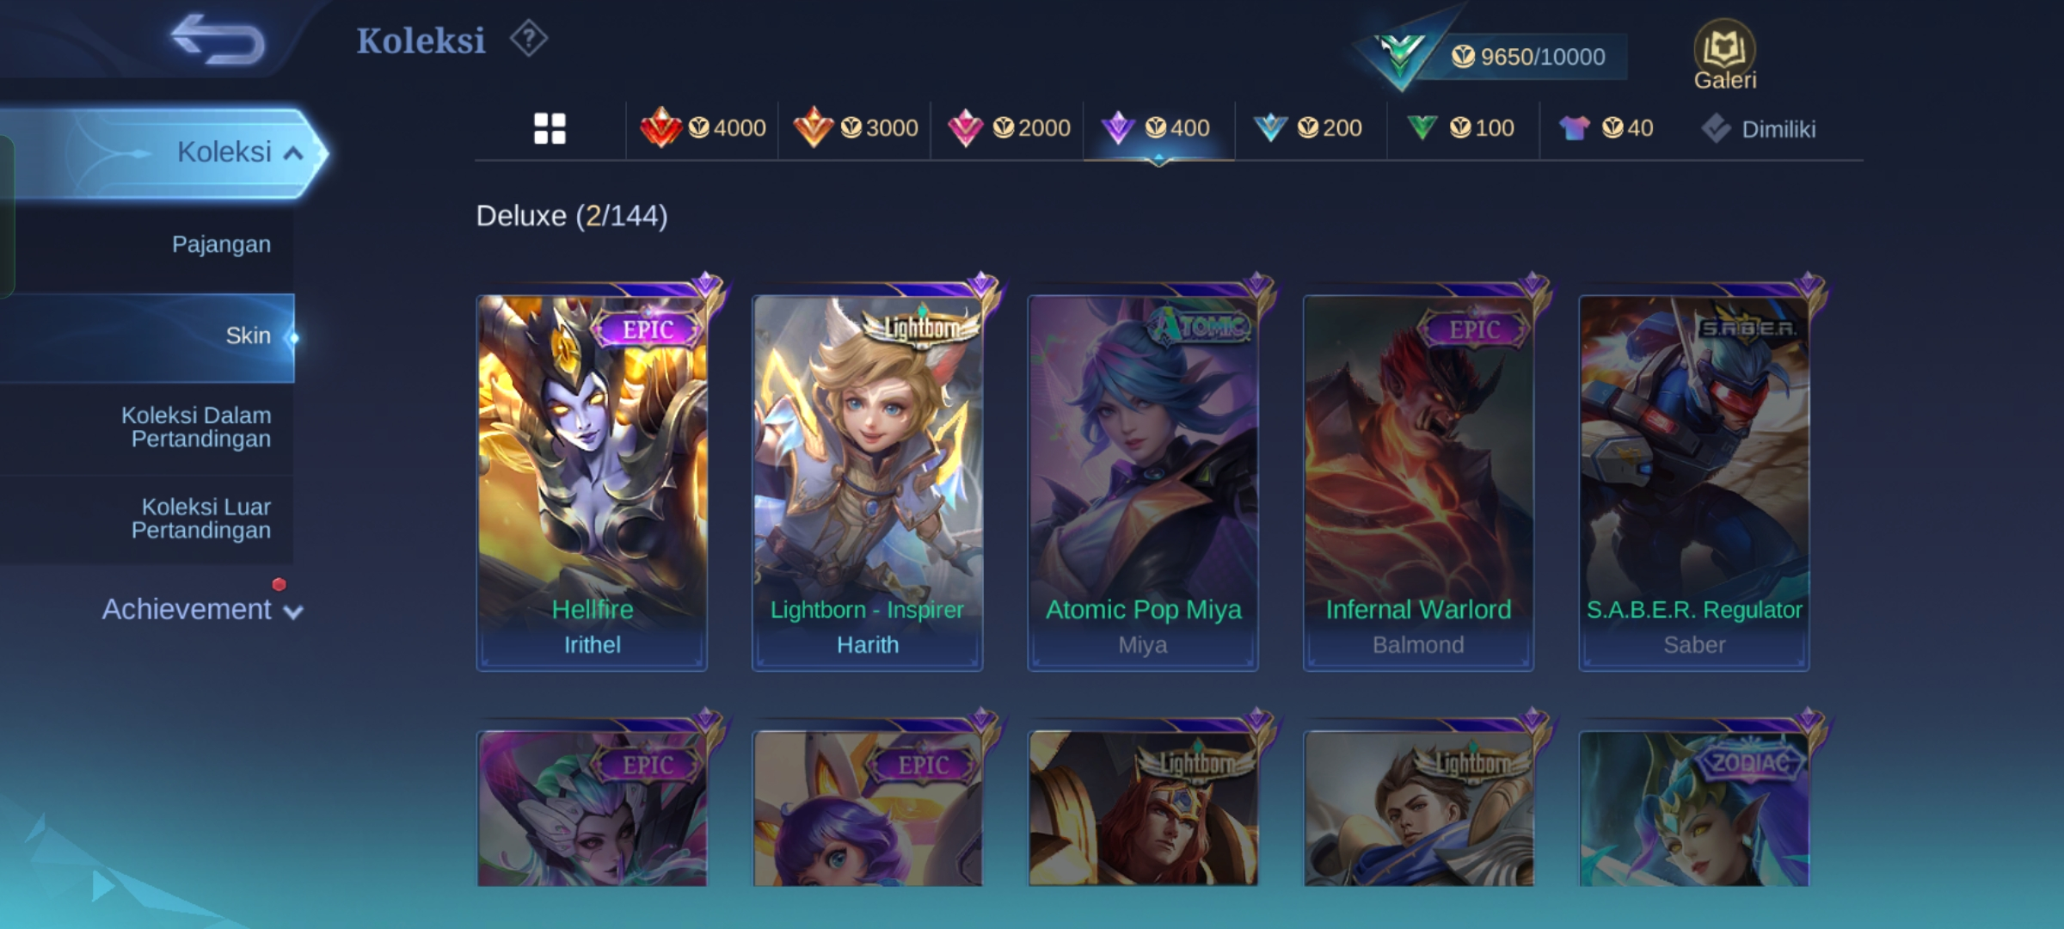Select the purple 400 Deluxe tab
The width and height of the screenshot is (2064, 929).
1158,128
